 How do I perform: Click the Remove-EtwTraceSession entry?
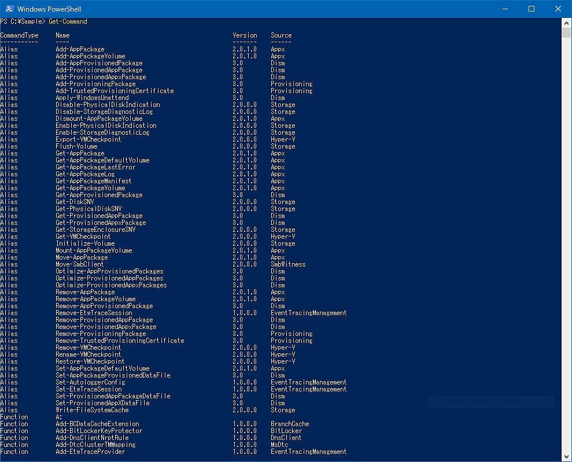pyautogui.click(x=94, y=313)
